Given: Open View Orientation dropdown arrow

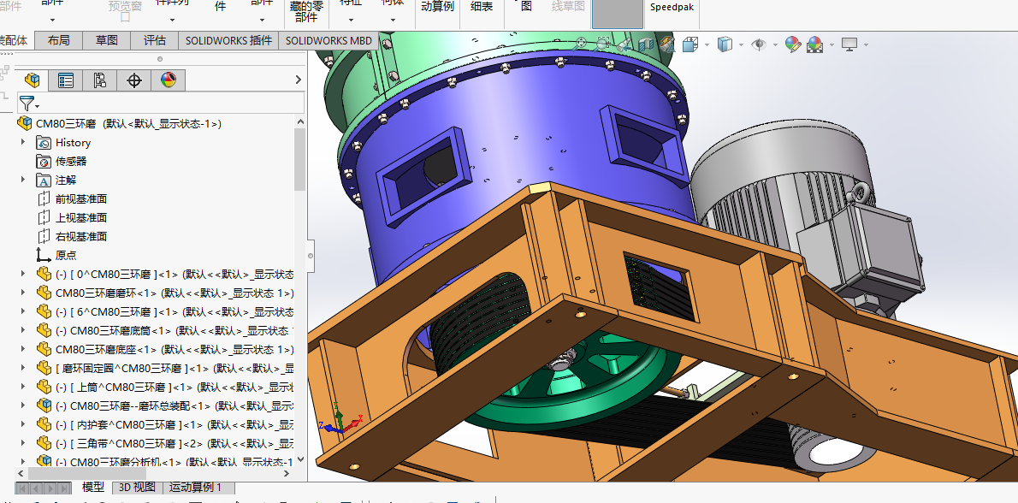Looking at the screenshot, I should (707, 44).
